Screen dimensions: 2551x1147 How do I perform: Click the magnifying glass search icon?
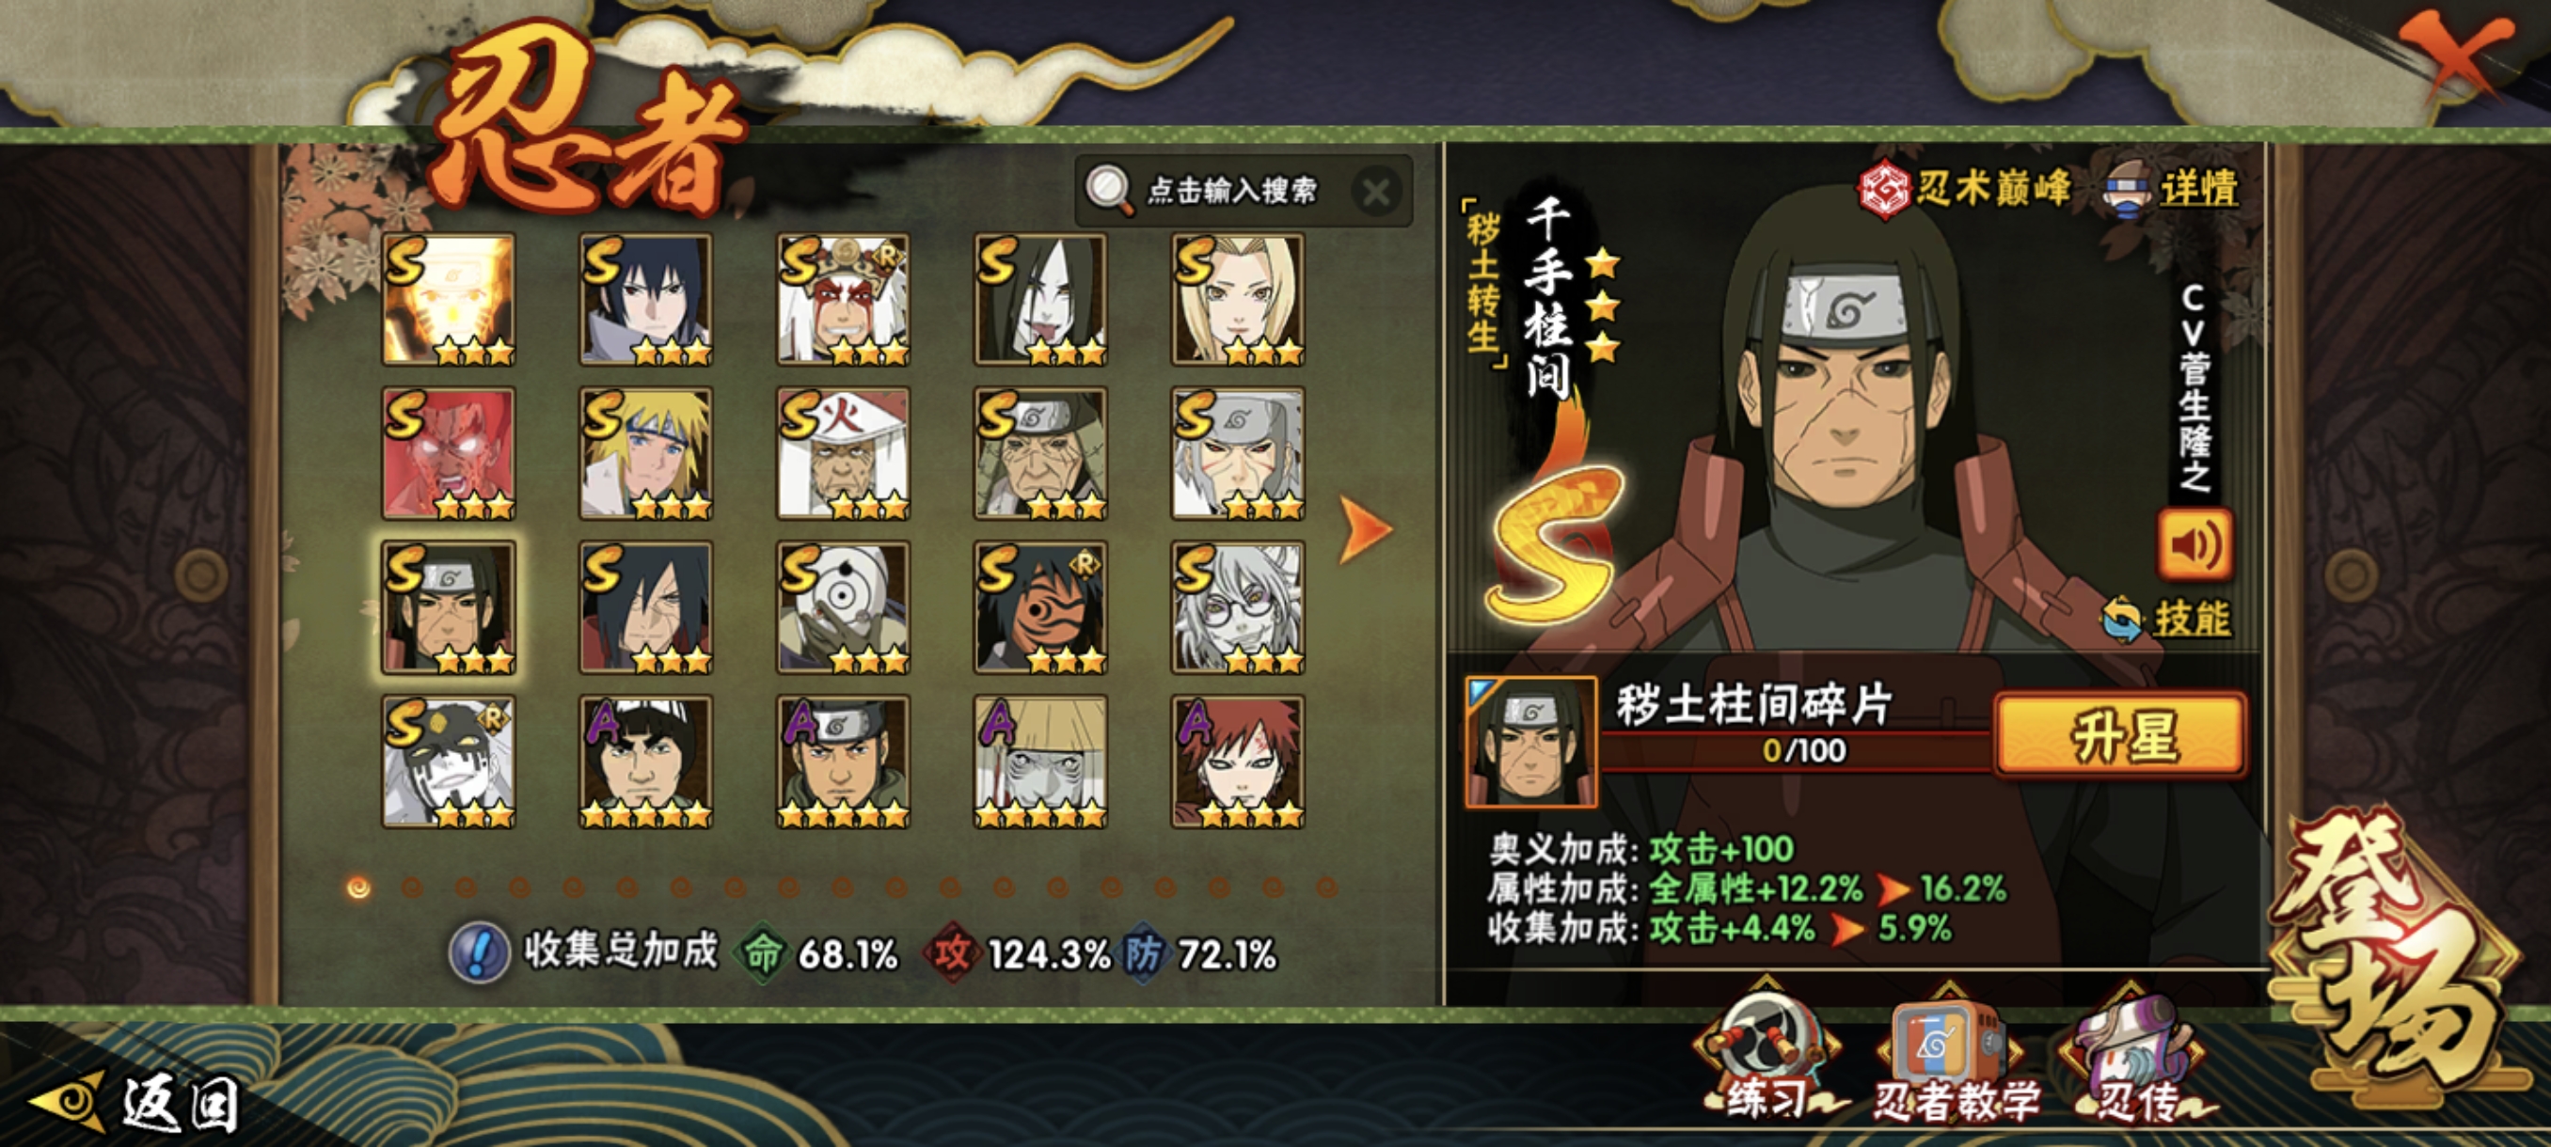tap(1109, 189)
